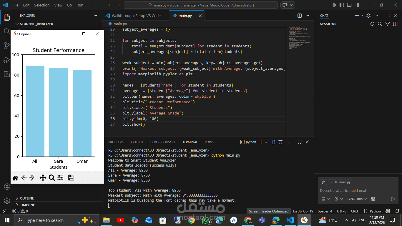Save the figure with the floppy disk icon
Viewport: 402px width, 226px height.
click(x=71, y=178)
